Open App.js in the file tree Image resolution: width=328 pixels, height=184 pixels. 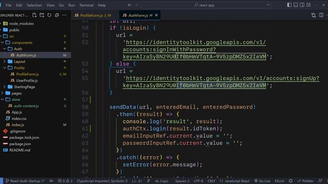17,112
